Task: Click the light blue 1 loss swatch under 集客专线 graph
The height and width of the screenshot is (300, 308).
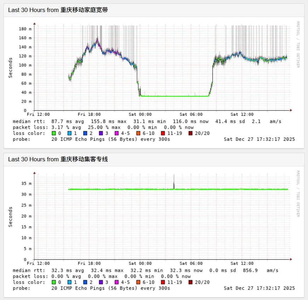Action: click(69, 282)
